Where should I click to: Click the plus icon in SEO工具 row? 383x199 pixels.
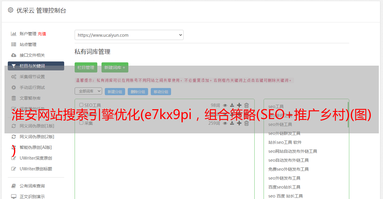coord(239,105)
